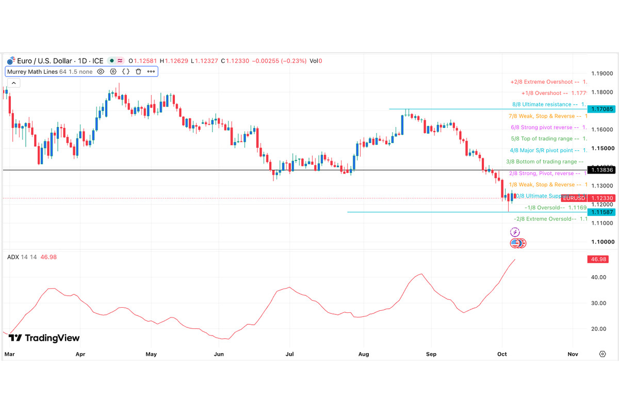
Task: Click the Nov label on the time axis
Action: pyautogui.click(x=573, y=354)
